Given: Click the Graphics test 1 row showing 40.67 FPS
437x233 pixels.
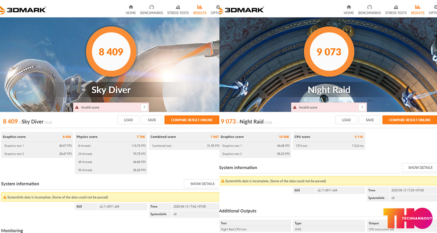Looking at the screenshot, I should [x=37, y=146].
